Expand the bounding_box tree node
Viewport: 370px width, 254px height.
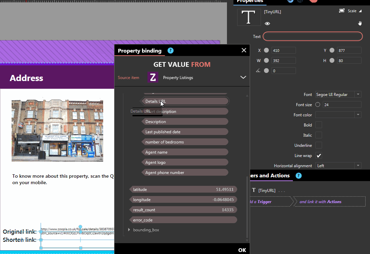tap(129, 230)
